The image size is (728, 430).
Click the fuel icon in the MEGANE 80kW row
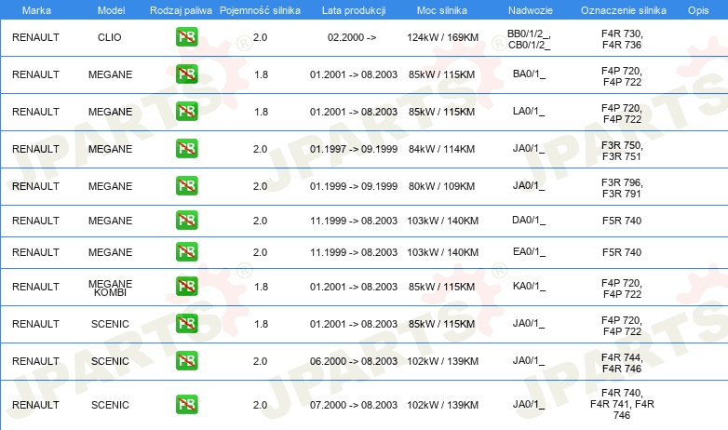coord(186,186)
